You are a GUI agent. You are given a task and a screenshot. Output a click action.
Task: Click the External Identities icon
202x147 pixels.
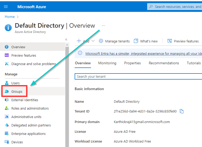[7, 100]
